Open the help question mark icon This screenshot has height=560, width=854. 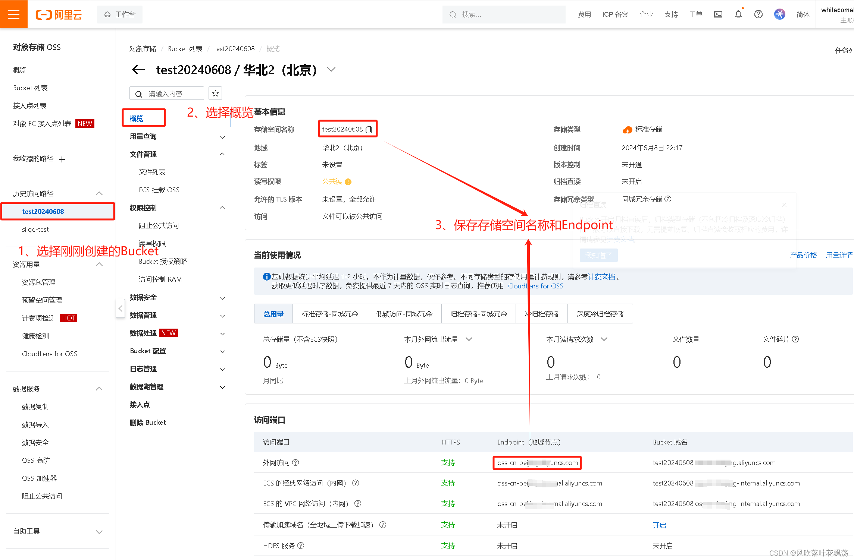[x=758, y=14]
